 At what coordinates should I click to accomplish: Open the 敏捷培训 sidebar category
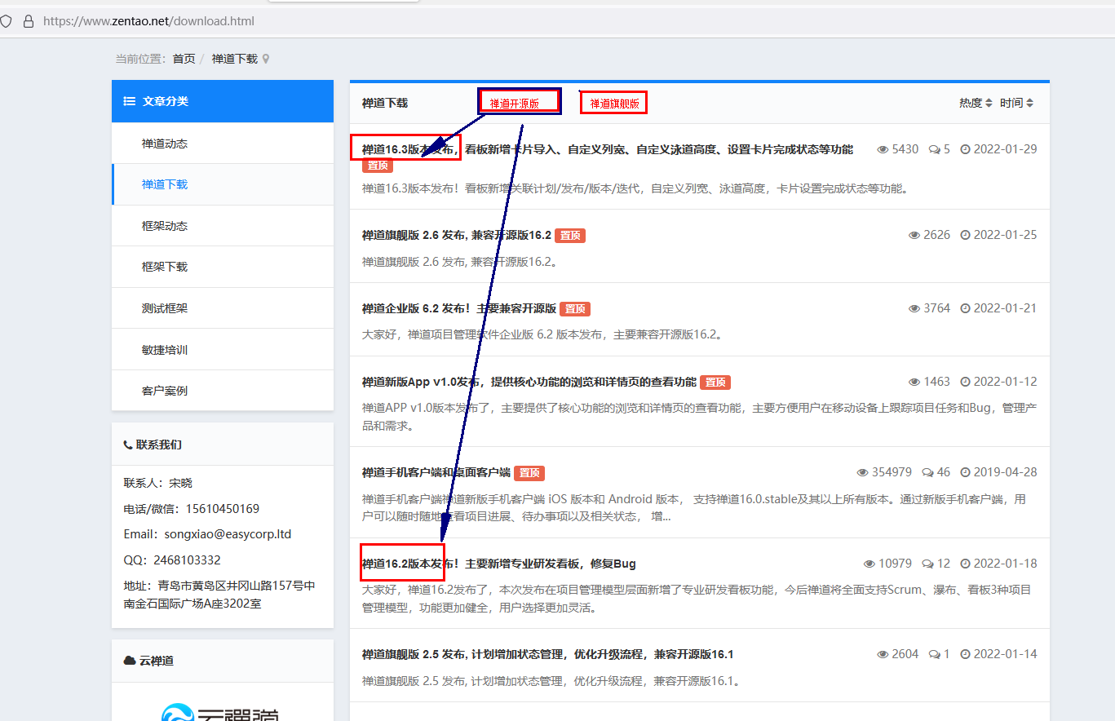(223, 350)
